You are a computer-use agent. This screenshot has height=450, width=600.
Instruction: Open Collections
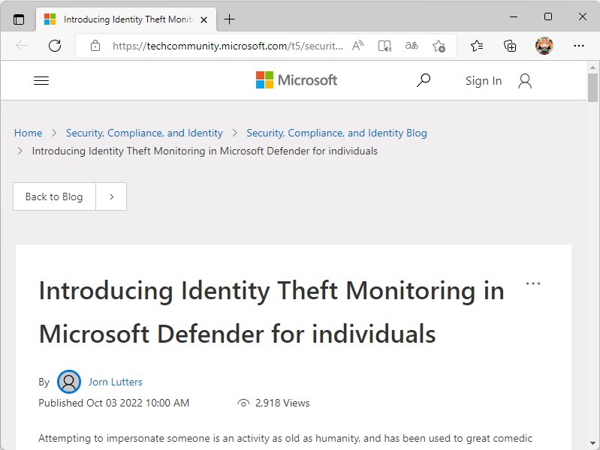click(x=510, y=46)
